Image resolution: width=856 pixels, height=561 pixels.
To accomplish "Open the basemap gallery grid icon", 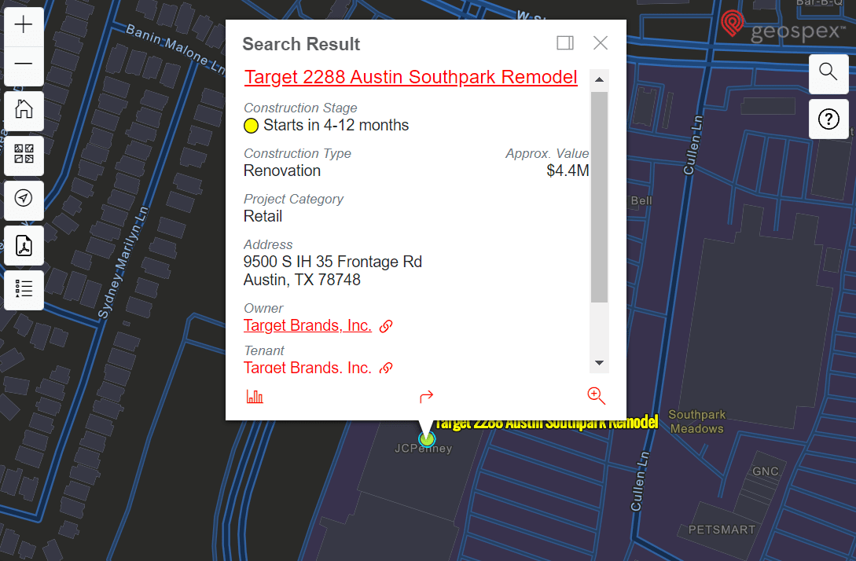I will coord(24,154).
